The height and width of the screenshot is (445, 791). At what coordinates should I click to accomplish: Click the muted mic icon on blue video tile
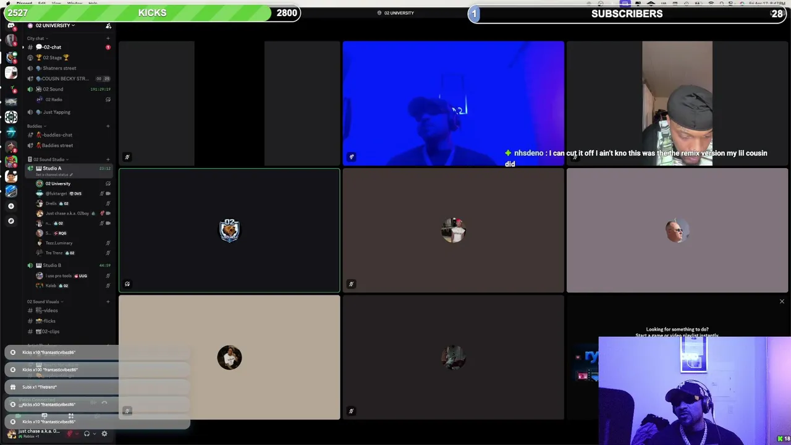352,157
